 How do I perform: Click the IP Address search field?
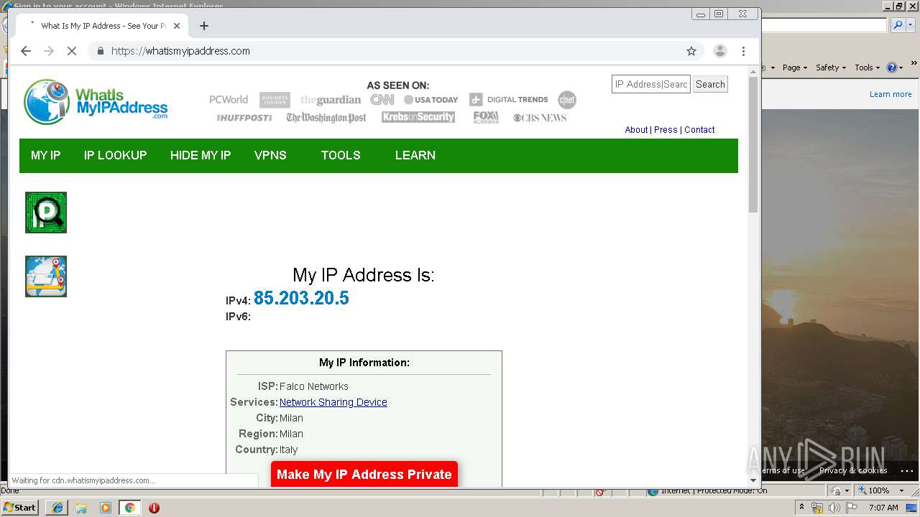tap(651, 84)
